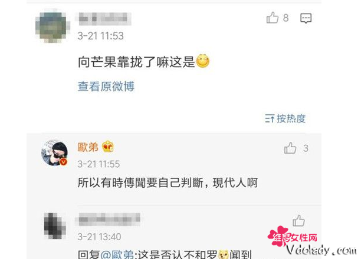Open 歐弟's avatar photo
Image resolution: width=361 pixels, height=259 pixels.
[55, 152]
